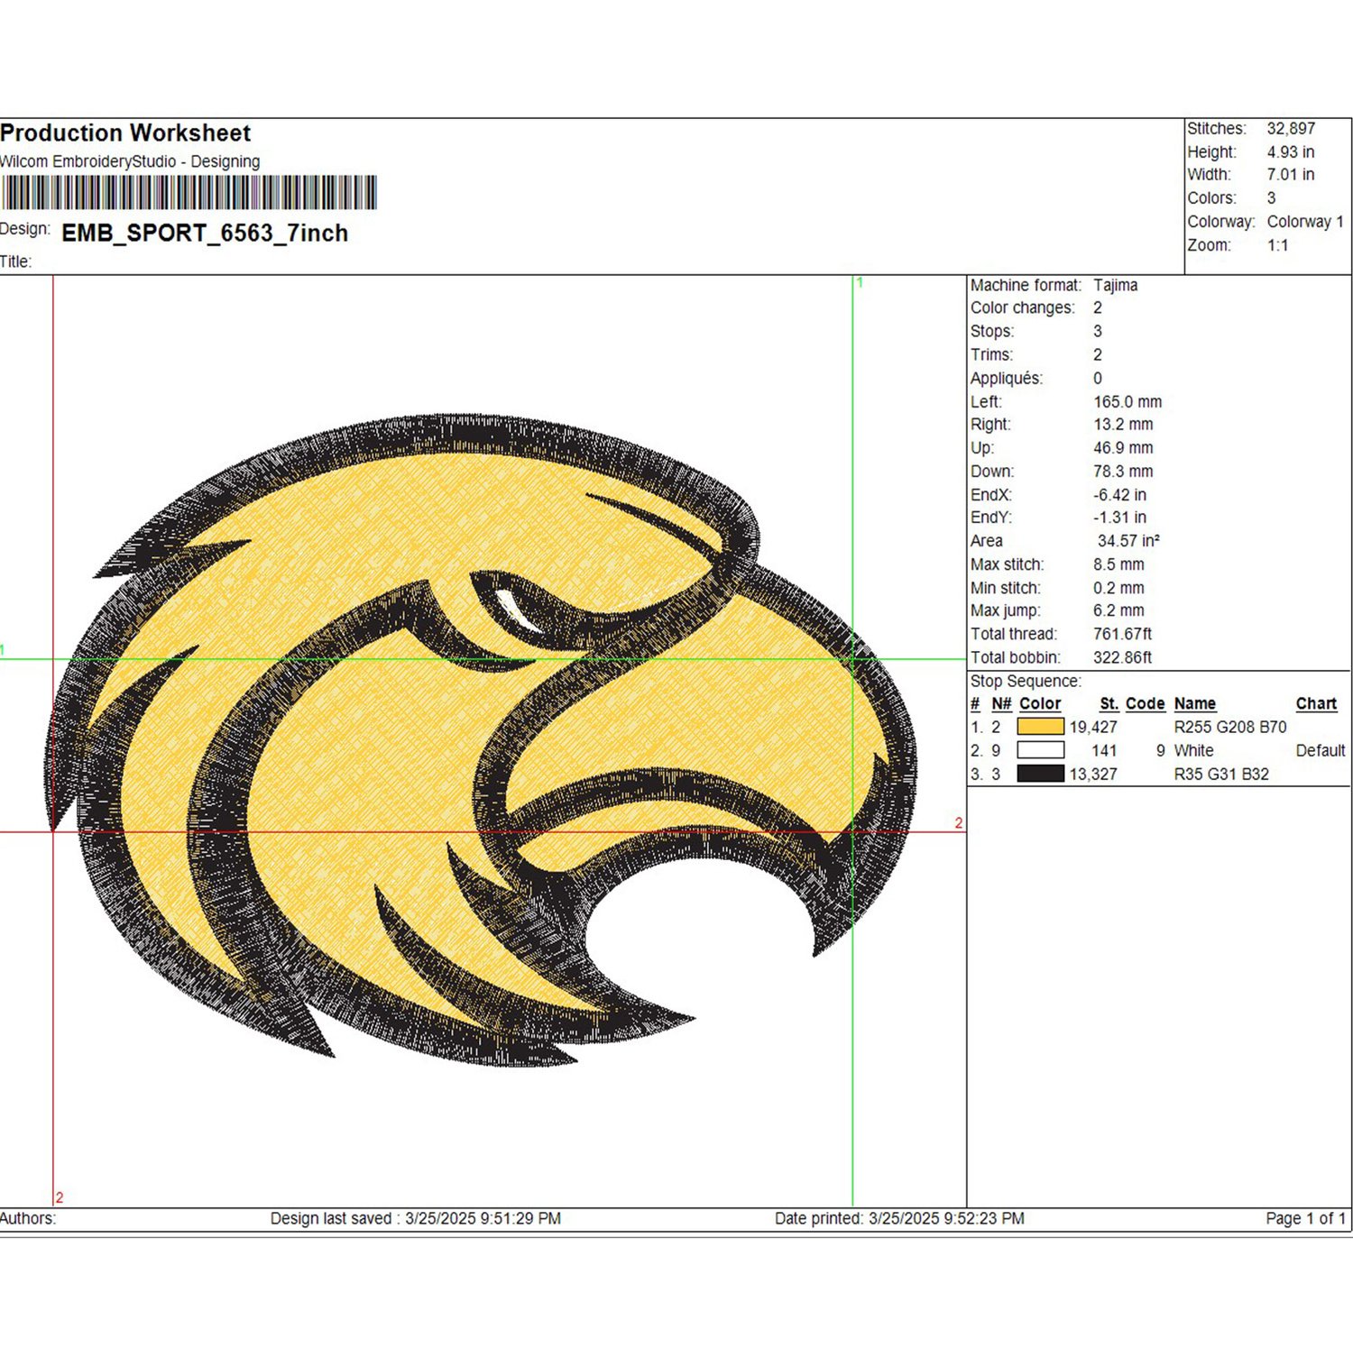Select the "Date printed" timestamp
This screenshot has width=1353, height=1348.
899,1219
